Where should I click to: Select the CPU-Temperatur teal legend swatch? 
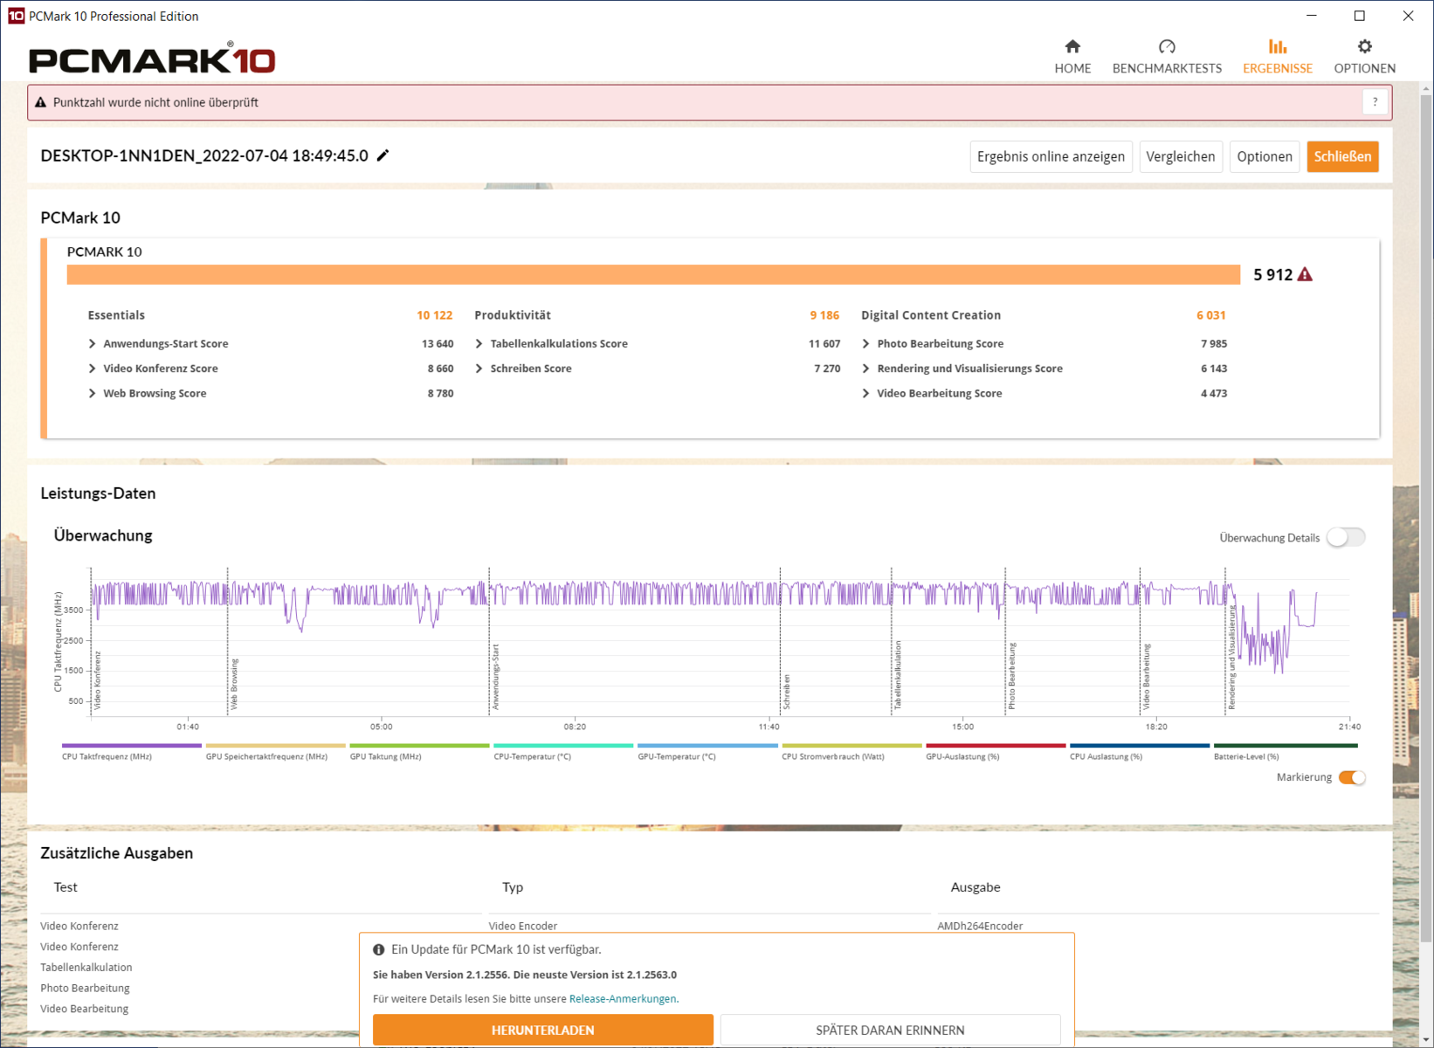(x=563, y=746)
